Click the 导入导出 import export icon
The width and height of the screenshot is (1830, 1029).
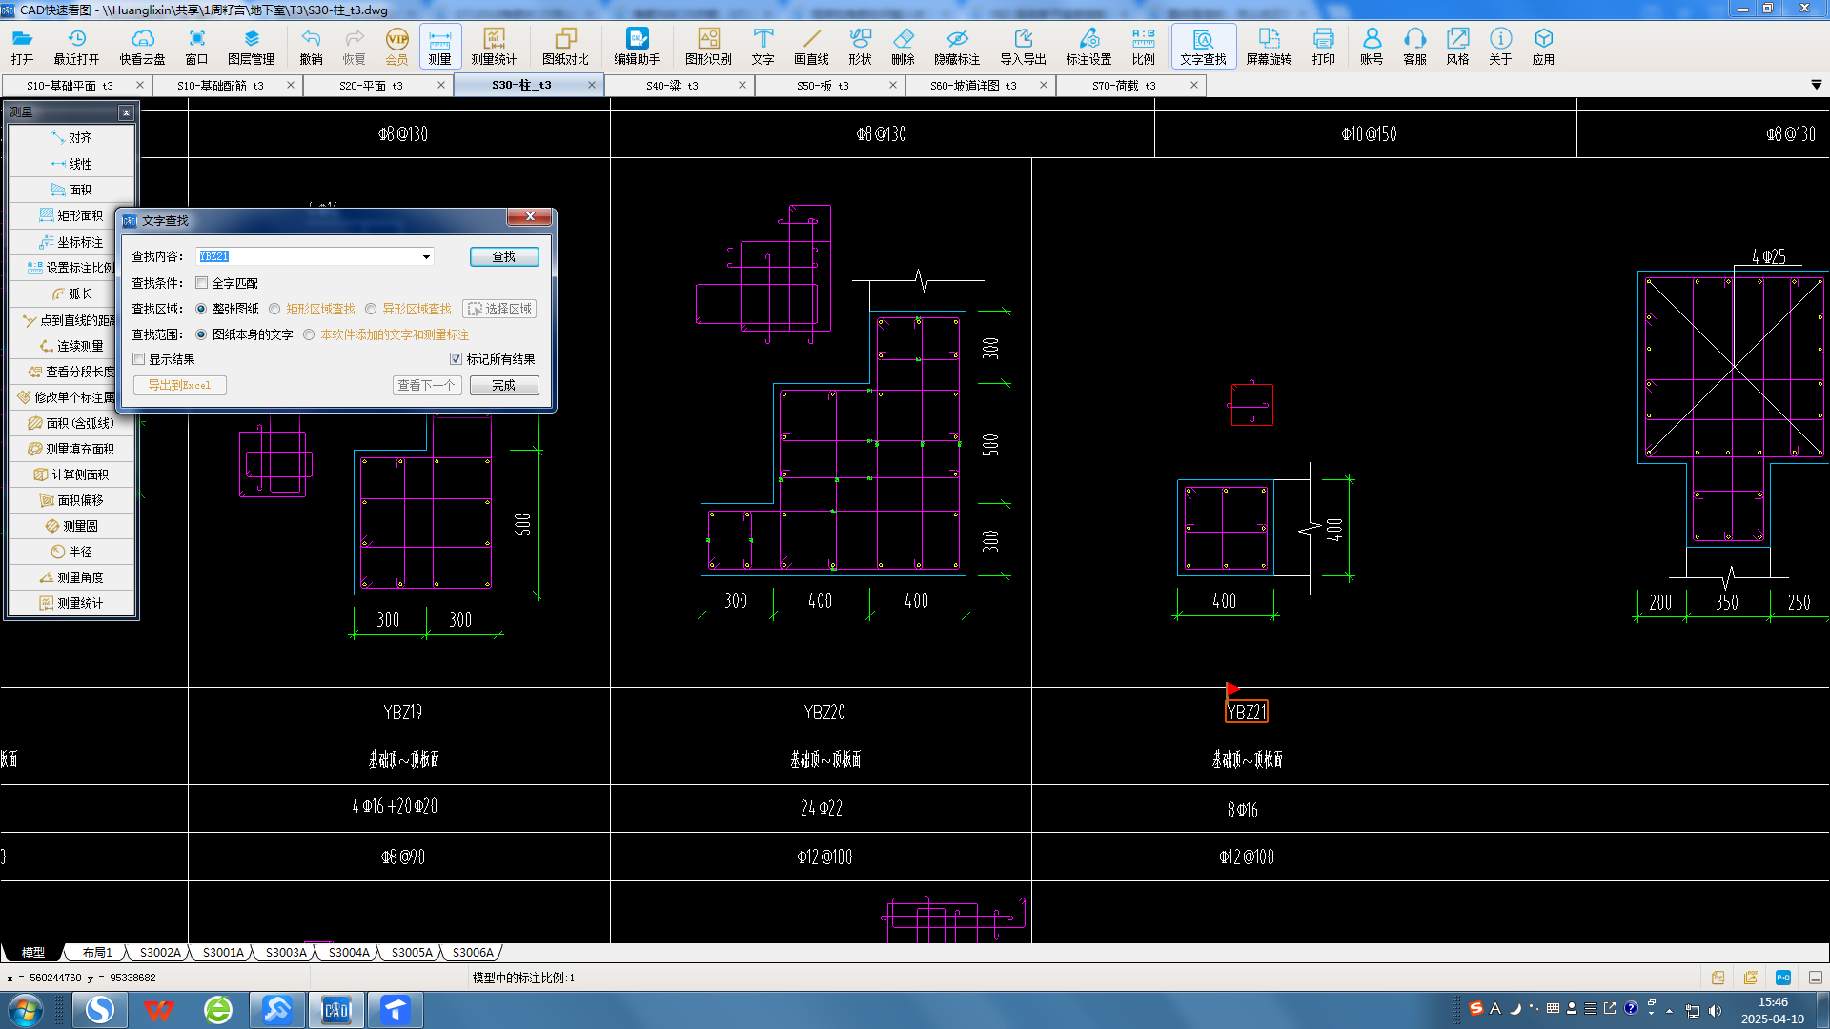pyautogui.click(x=1023, y=46)
